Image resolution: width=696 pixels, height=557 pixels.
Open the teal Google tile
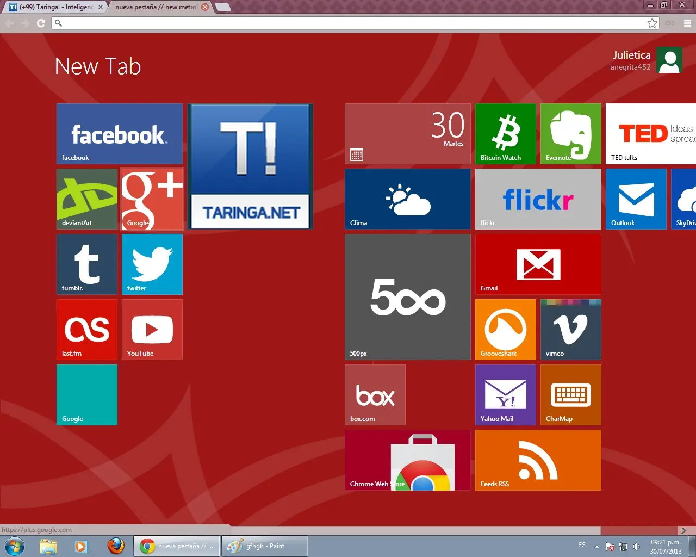click(87, 395)
